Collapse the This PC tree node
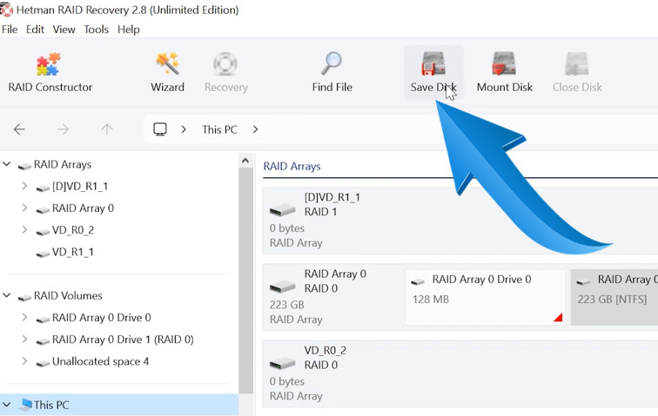Screen dimensions: 658x416 click(7, 405)
